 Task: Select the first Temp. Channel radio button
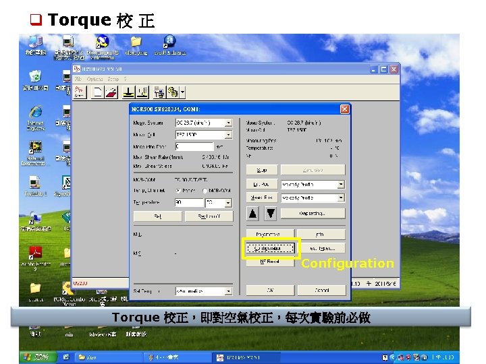pyautogui.click(x=178, y=191)
